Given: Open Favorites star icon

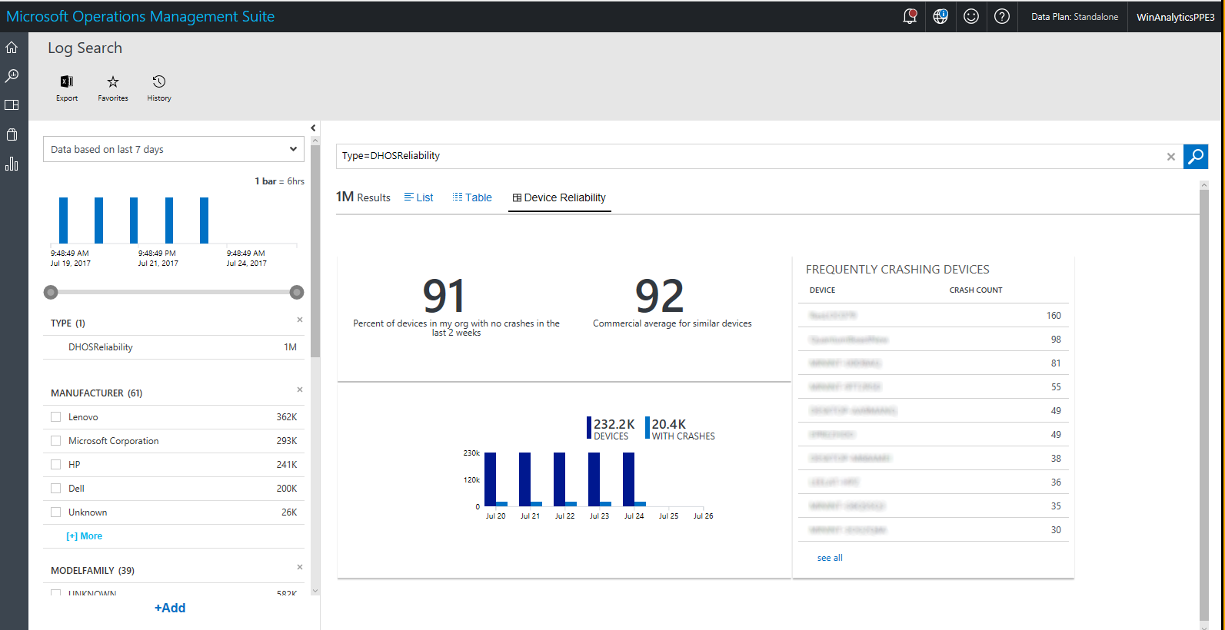Looking at the screenshot, I should pos(113,82).
